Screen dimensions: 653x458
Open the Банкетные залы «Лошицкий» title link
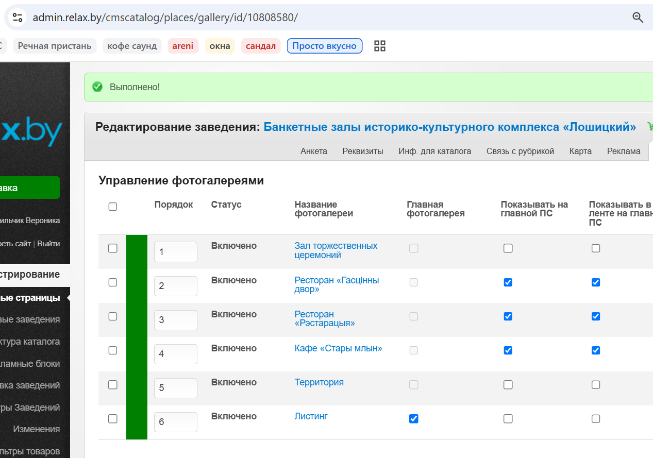[x=450, y=127]
